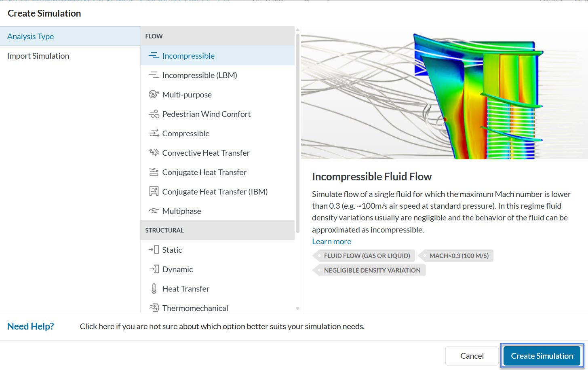This screenshot has height=370, width=588.
Task: Pick the Multi-purpose analysis icon
Action: tap(154, 95)
